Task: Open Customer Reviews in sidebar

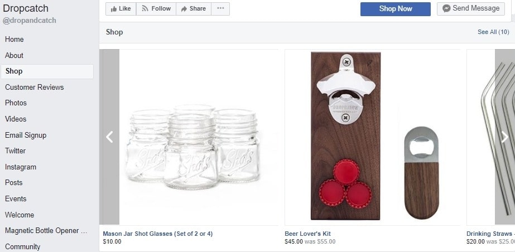Action: pyautogui.click(x=35, y=87)
